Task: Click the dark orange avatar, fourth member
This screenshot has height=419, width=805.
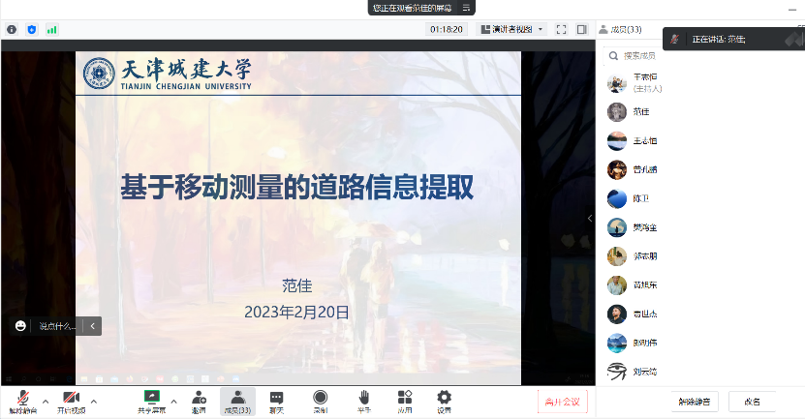Action: pos(616,169)
